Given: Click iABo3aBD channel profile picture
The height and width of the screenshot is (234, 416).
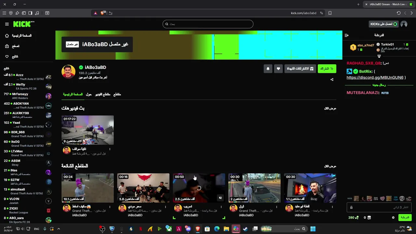Looking at the screenshot, I should 68,72.
